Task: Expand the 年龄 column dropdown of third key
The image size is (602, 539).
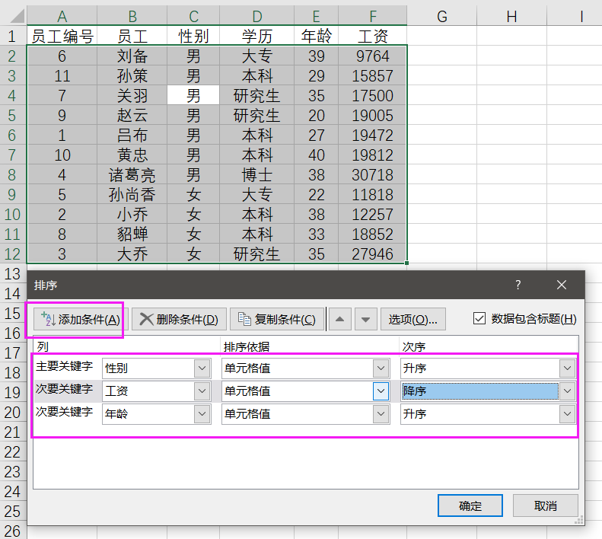Action: click(202, 413)
